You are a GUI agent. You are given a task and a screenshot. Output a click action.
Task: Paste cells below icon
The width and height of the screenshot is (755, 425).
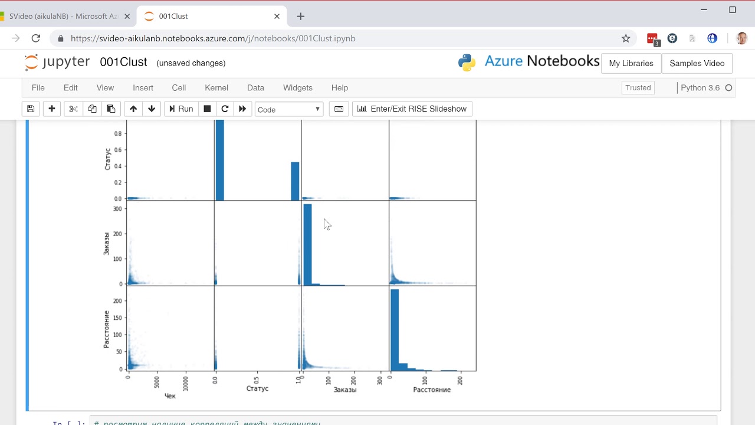coord(110,109)
